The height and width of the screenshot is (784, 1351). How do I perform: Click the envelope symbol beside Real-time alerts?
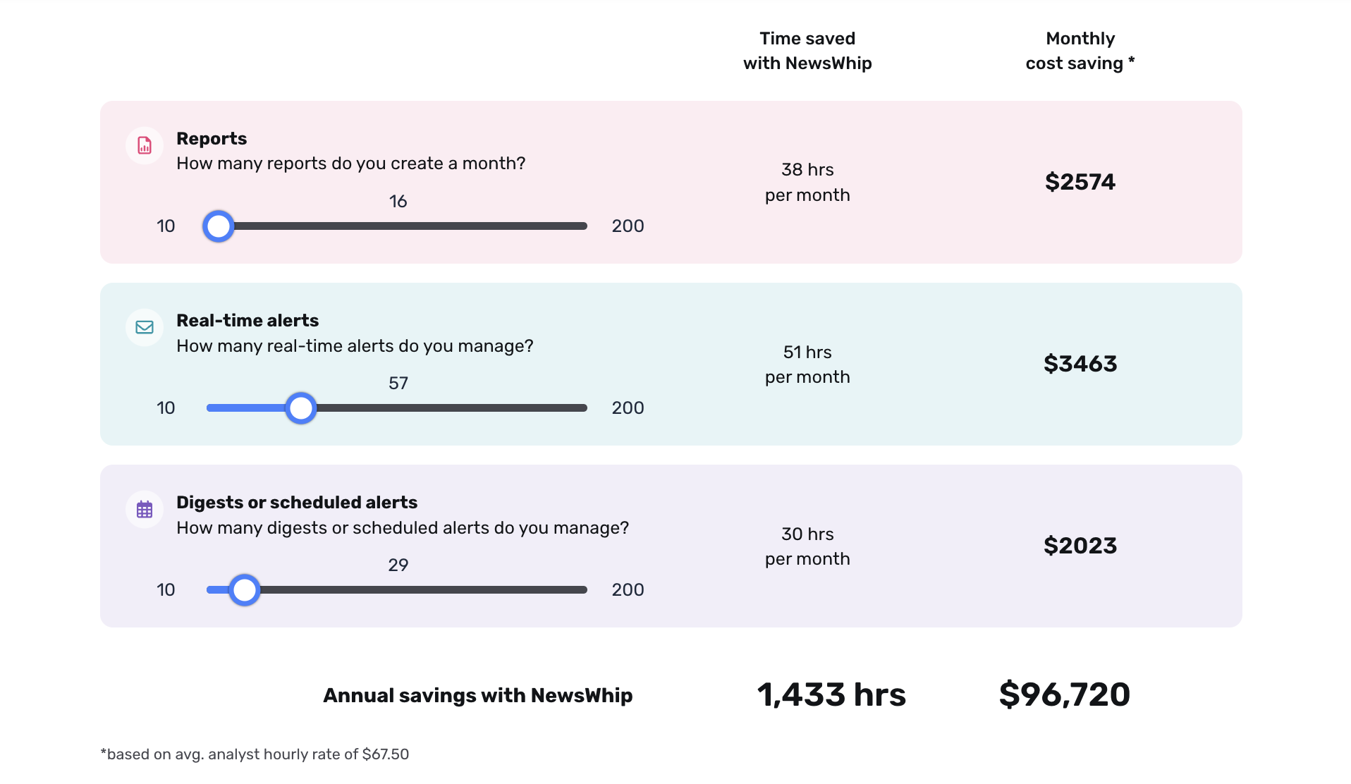[x=144, y=327]
